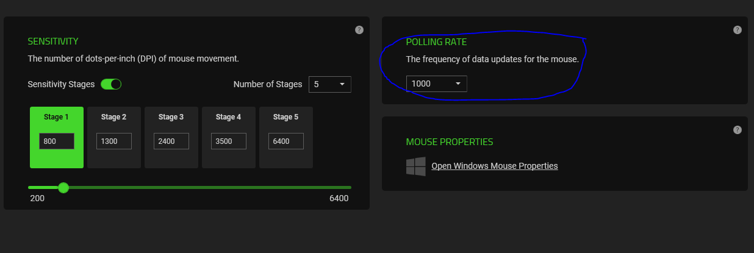Screen dimensions: 754x253
Task: Click the Stage 2 DPI field showing 1300
Action: tap(114, 141)
